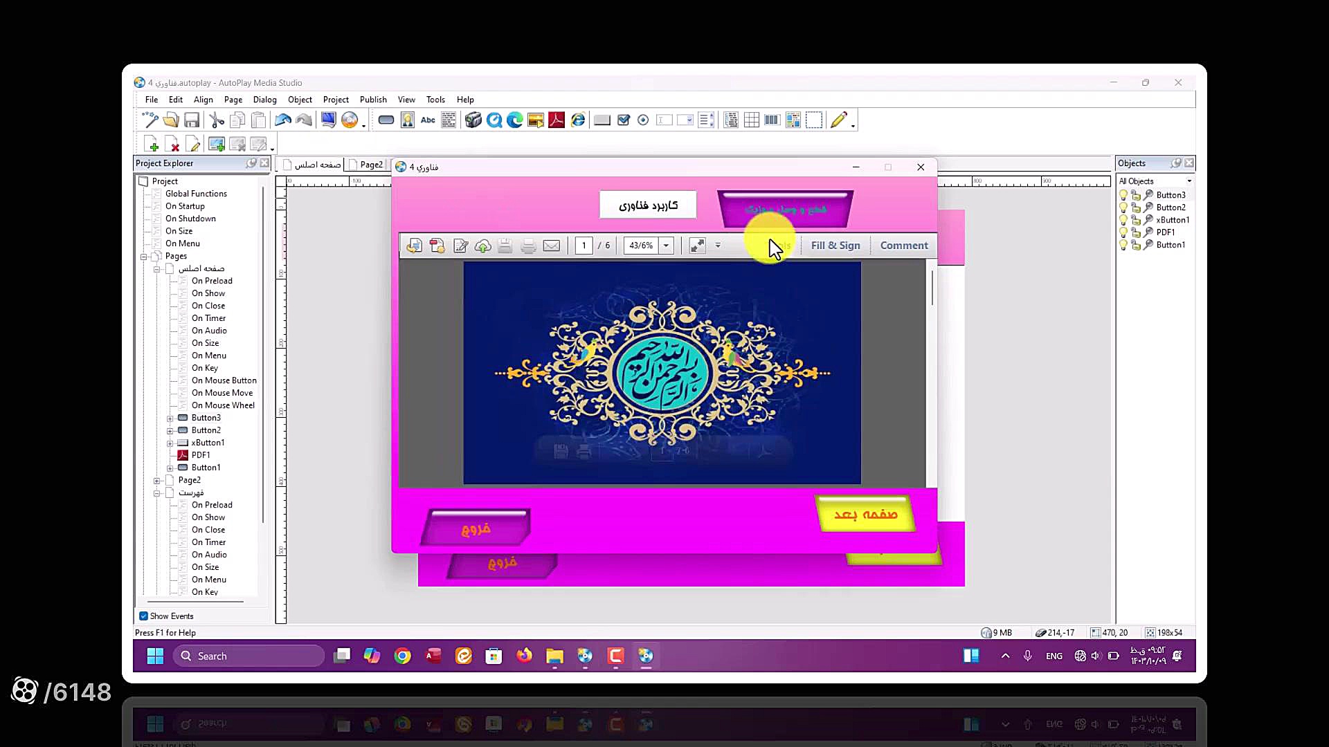Click the upload cloud icon in PDF toolbar
This screenshot has height=747, width=1329.
pyautogui.click(x=483, y=246)
